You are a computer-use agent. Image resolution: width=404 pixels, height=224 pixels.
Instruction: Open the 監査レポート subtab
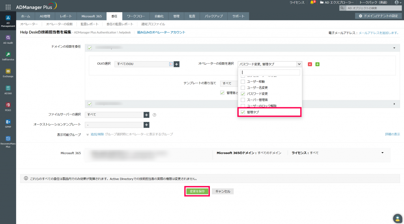pyautogui.click(x=90, y=24)
